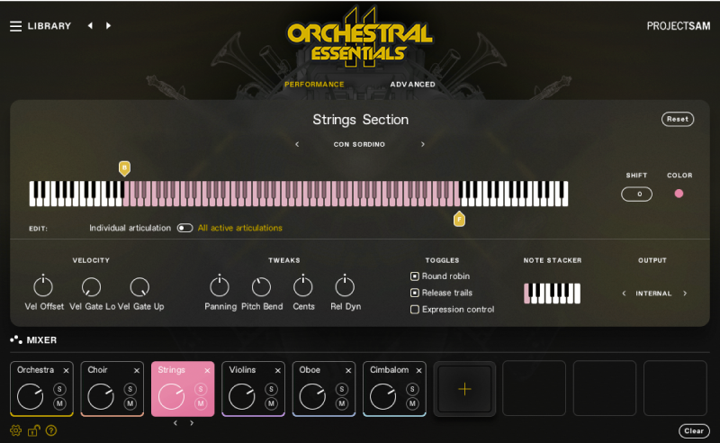Image resolution: width=720 pixels, height=443 pixels.
Task: Click the Clear button
Action: (694, 430)
